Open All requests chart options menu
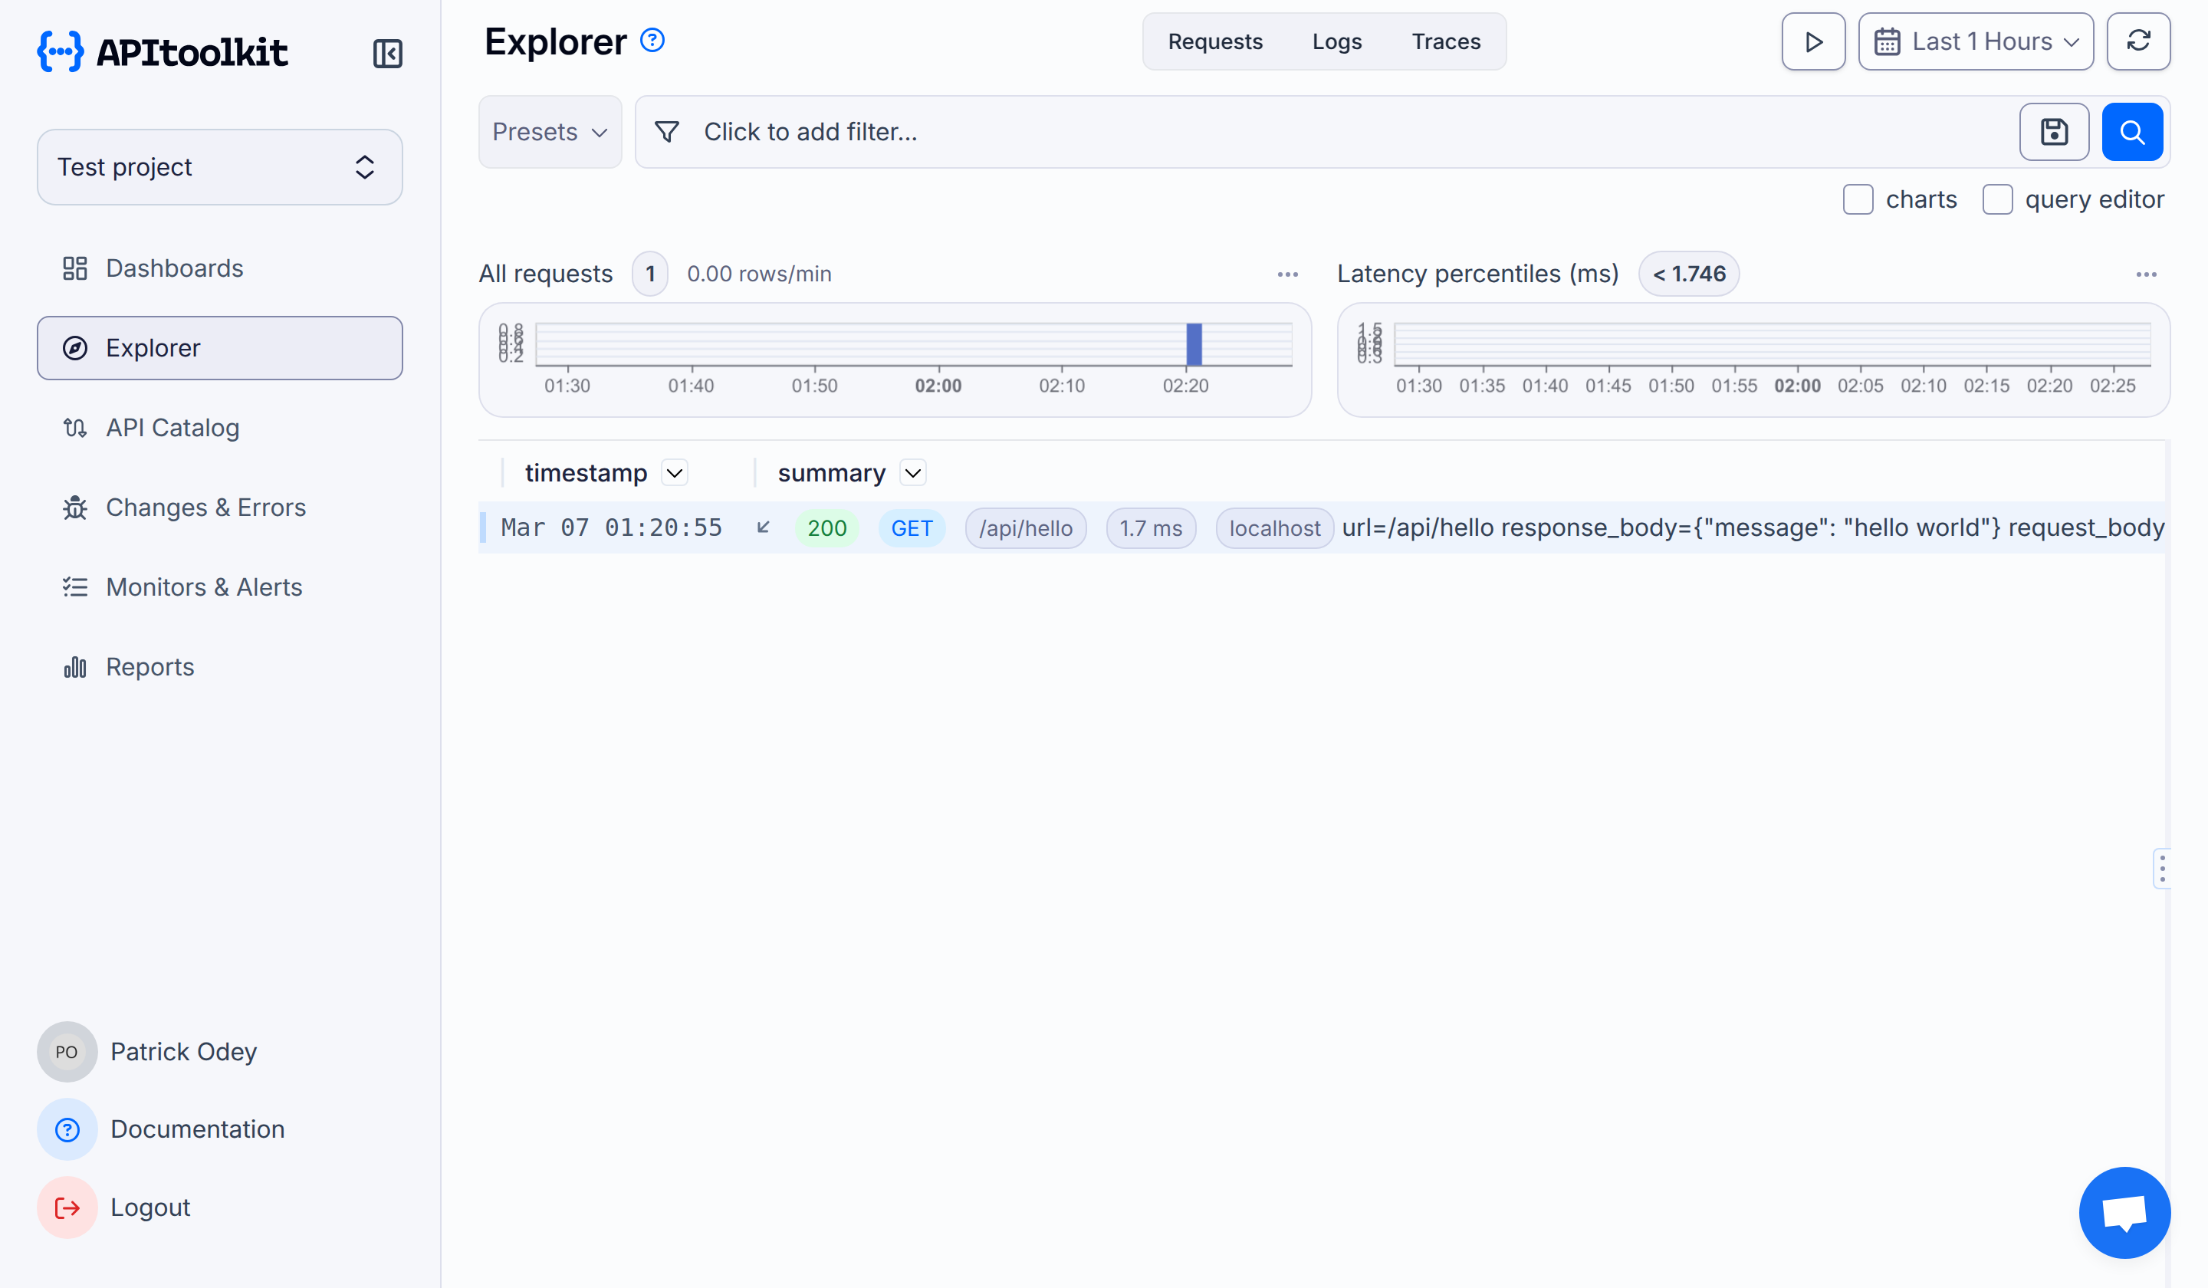 [1287, 274]
